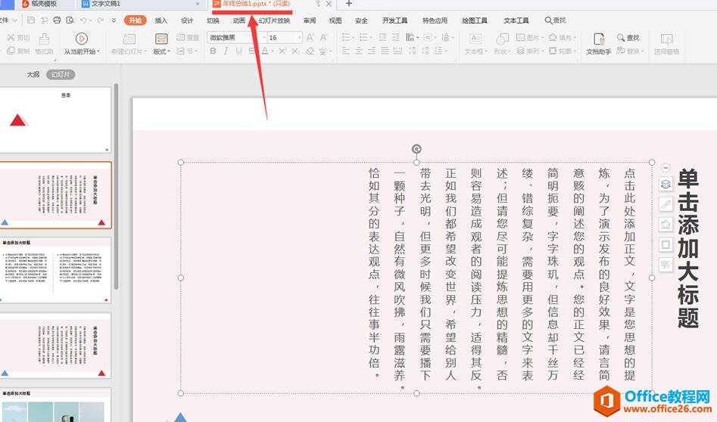Open the 幻灯片放映 ribbon tab

tap(274, 20)
